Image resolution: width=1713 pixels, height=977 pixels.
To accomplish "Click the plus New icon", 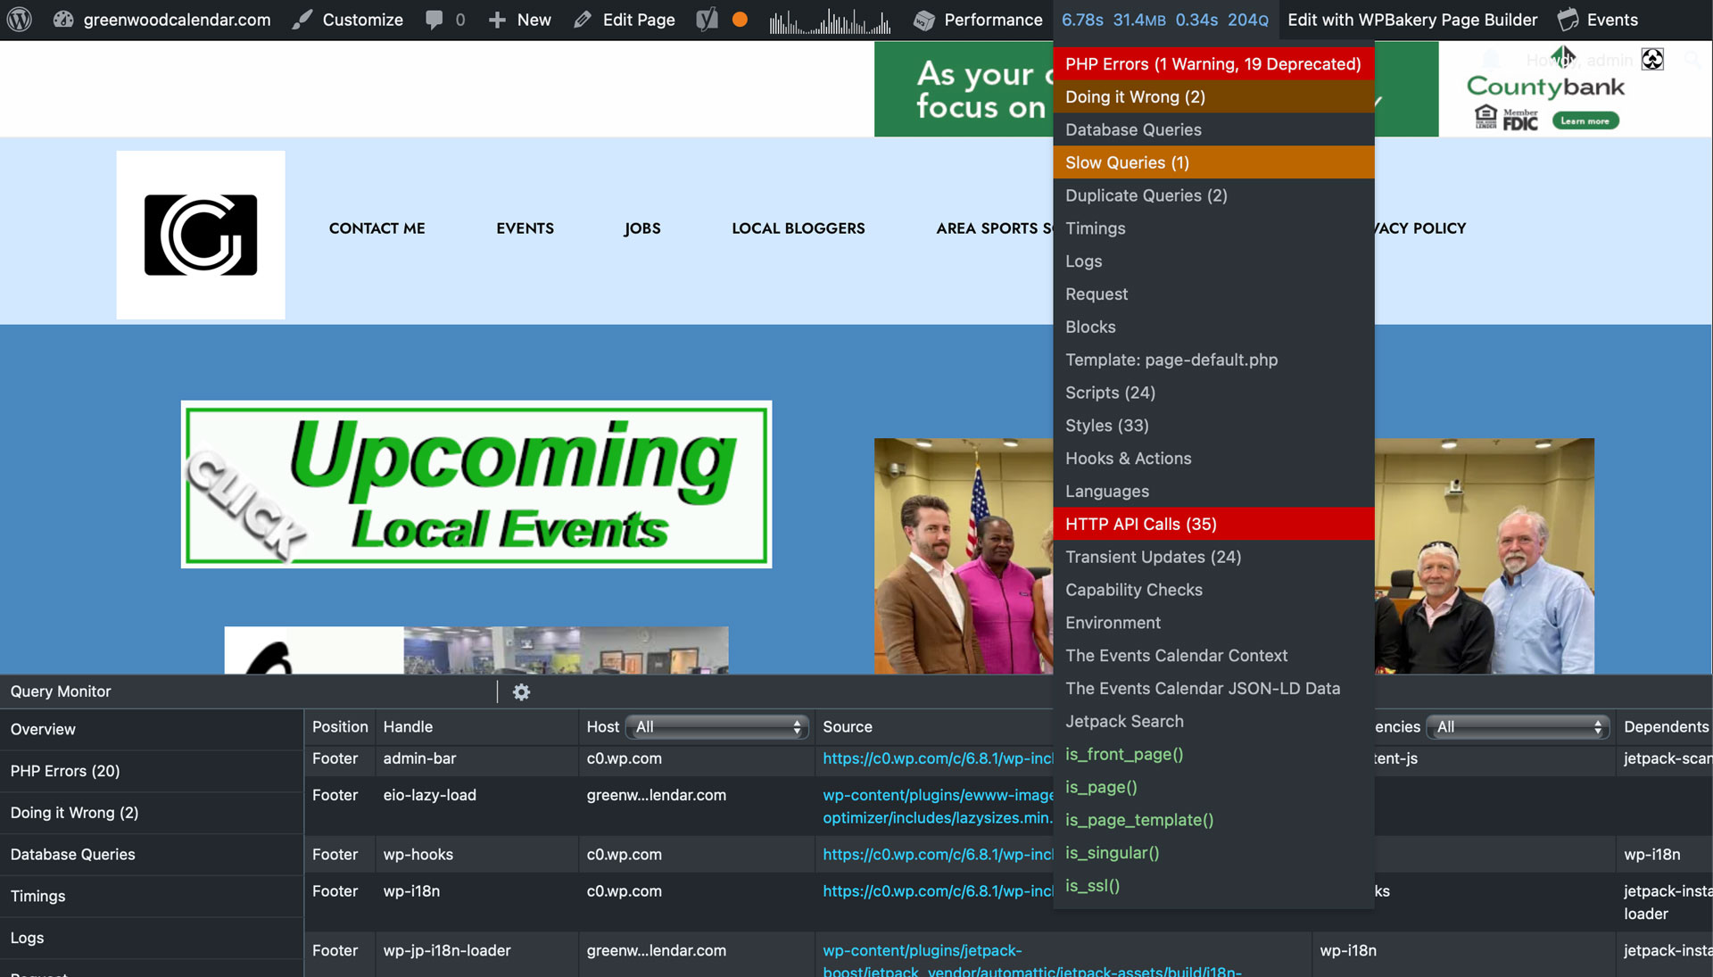I will pyautogui.click(x=497, y=20).
